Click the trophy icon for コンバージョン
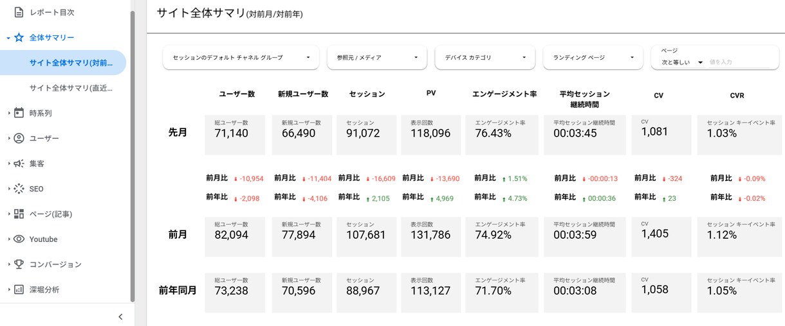The image size is (785, 326). (19, 264)
